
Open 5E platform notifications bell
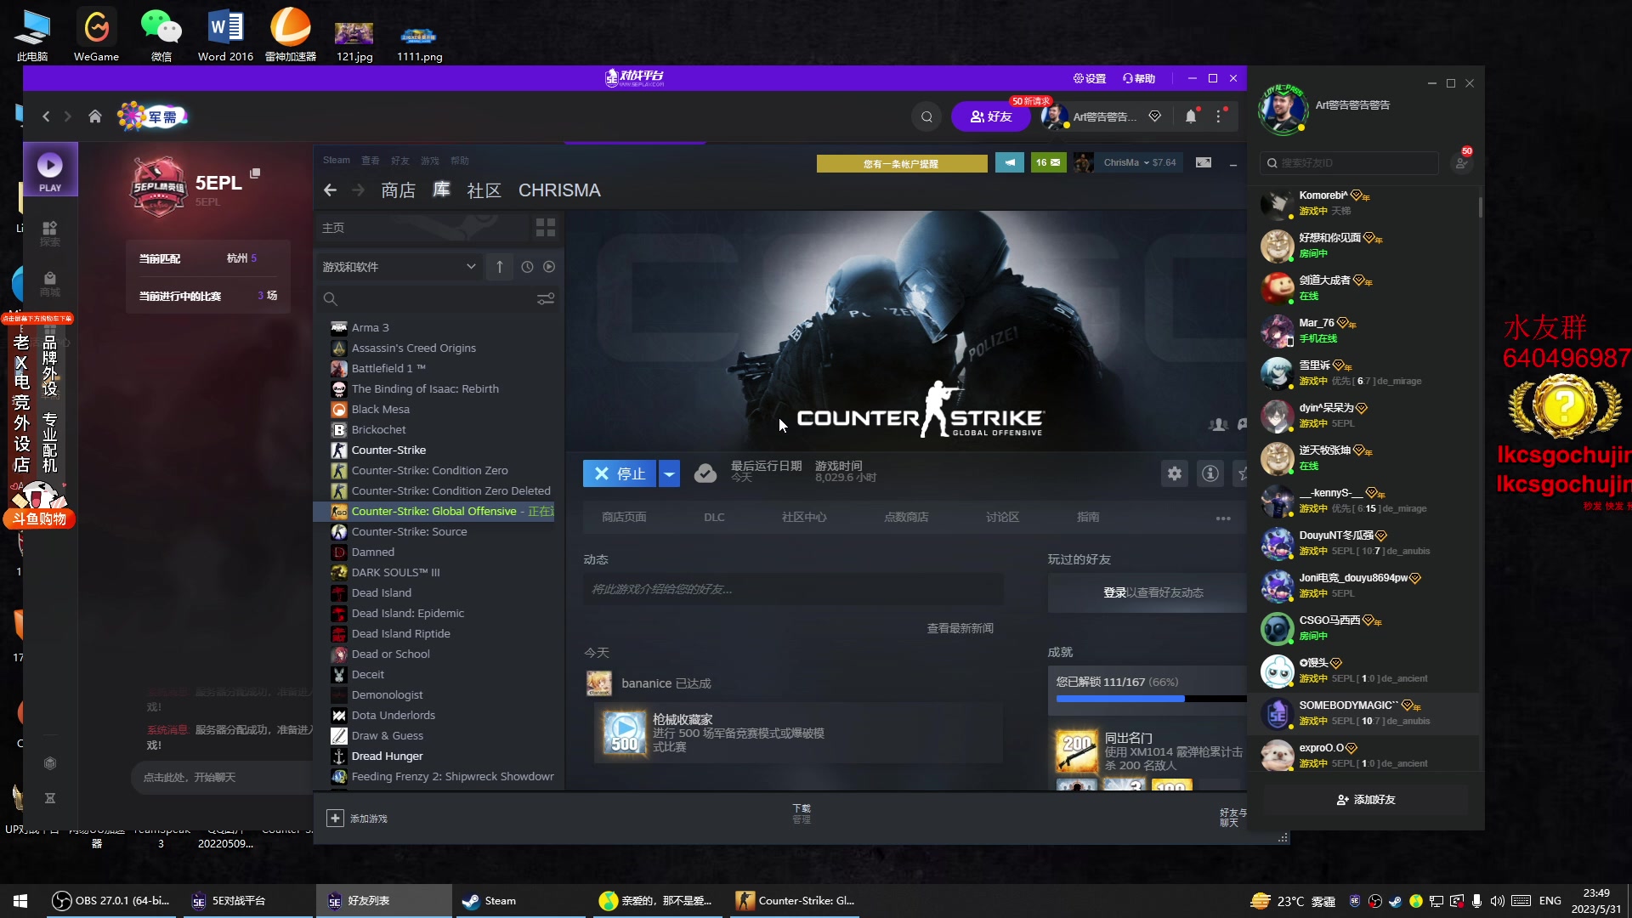(x=1191, y=117)
